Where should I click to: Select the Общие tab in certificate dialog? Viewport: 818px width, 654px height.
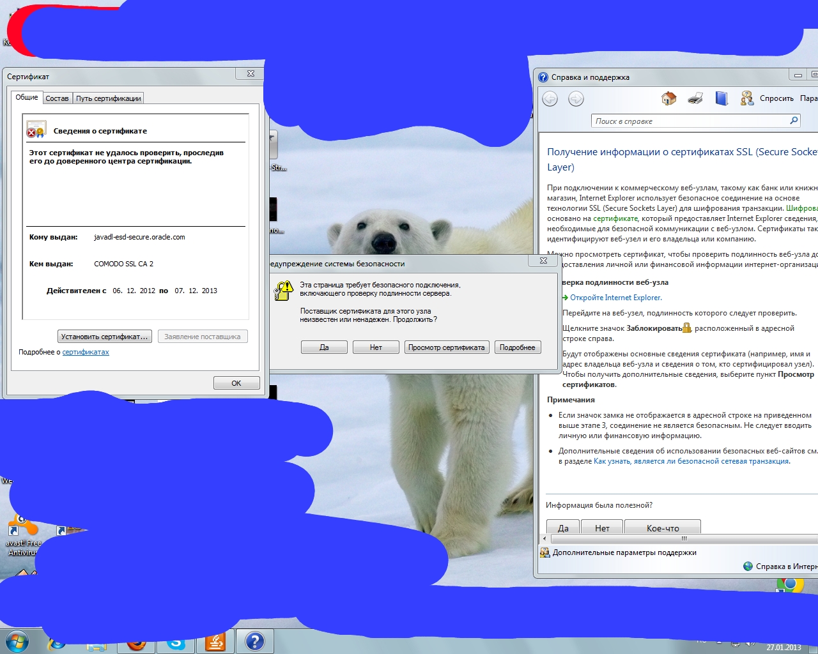point(27,97)
